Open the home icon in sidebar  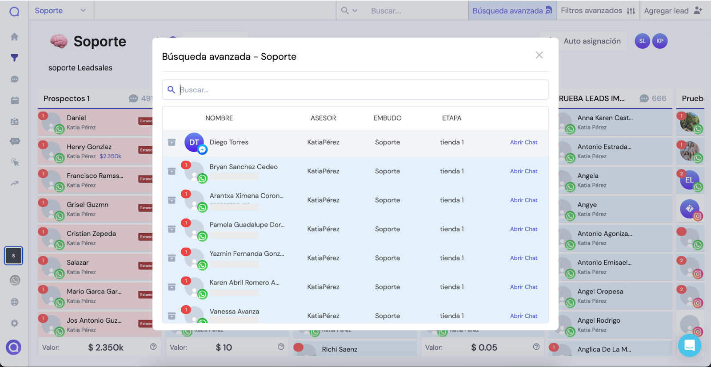pos(14,37)
